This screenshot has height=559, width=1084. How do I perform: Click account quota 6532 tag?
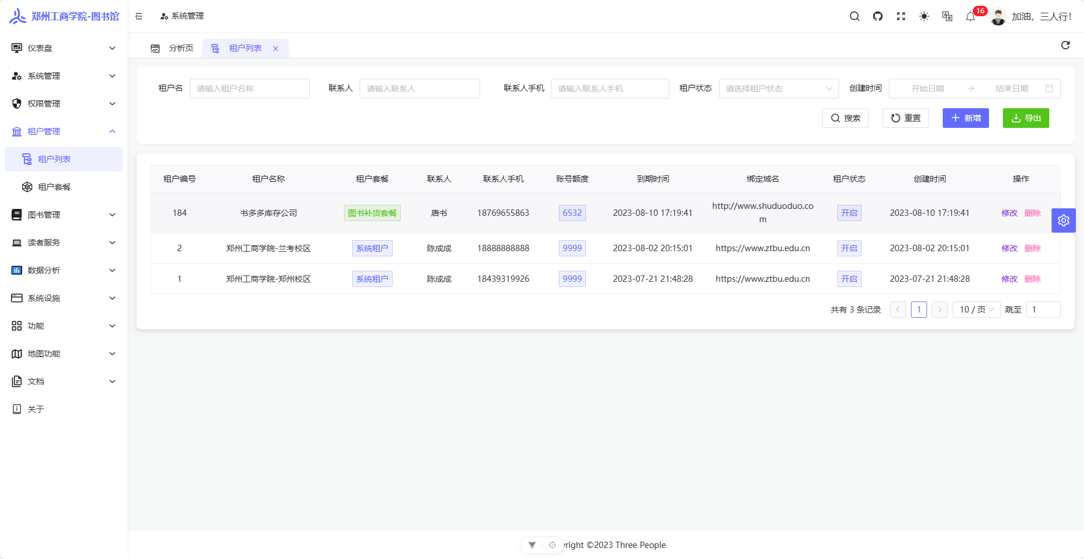(572, 213)
